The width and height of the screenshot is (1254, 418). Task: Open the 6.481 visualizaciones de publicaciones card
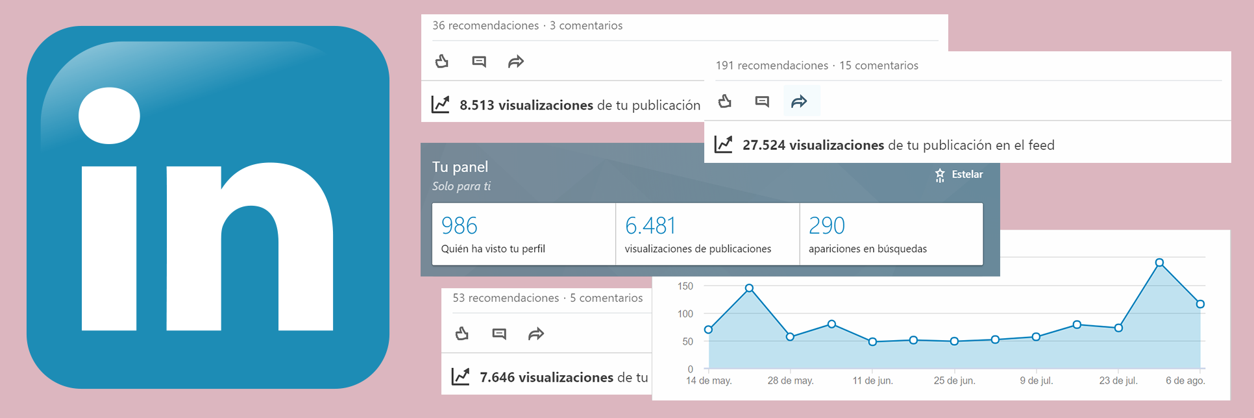(x=707, y=234)
